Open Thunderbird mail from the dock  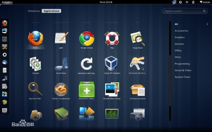click(5, 62)
